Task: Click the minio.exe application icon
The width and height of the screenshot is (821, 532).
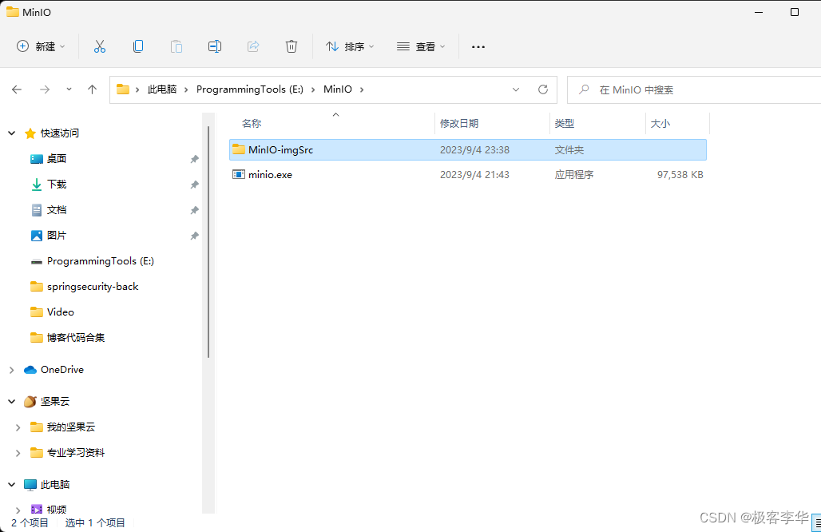Action: point(239,174)
